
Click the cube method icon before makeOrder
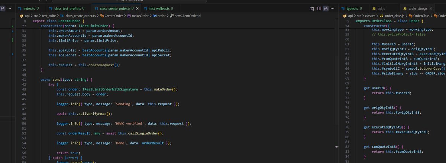point(129,16)
